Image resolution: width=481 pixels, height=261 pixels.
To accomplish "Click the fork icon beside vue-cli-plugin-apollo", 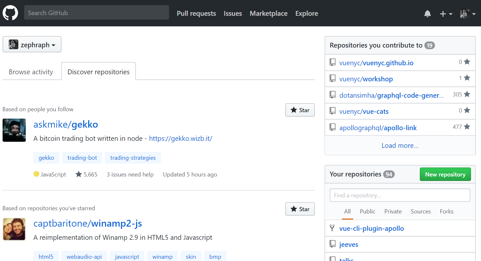I will tap(332, 228).
